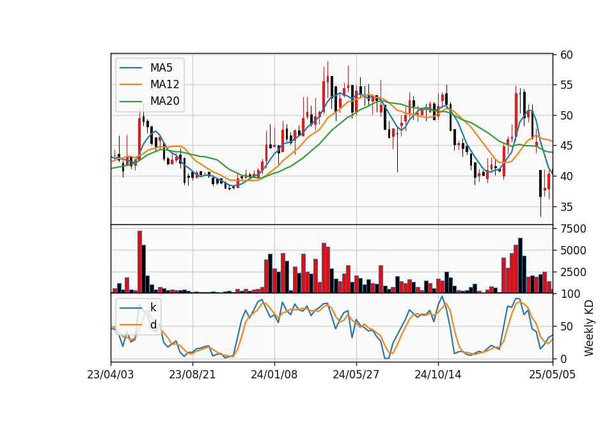614x441 pixels.
Task: Click the 25/05/05 date axis label
Action: (x=553, y=375)
